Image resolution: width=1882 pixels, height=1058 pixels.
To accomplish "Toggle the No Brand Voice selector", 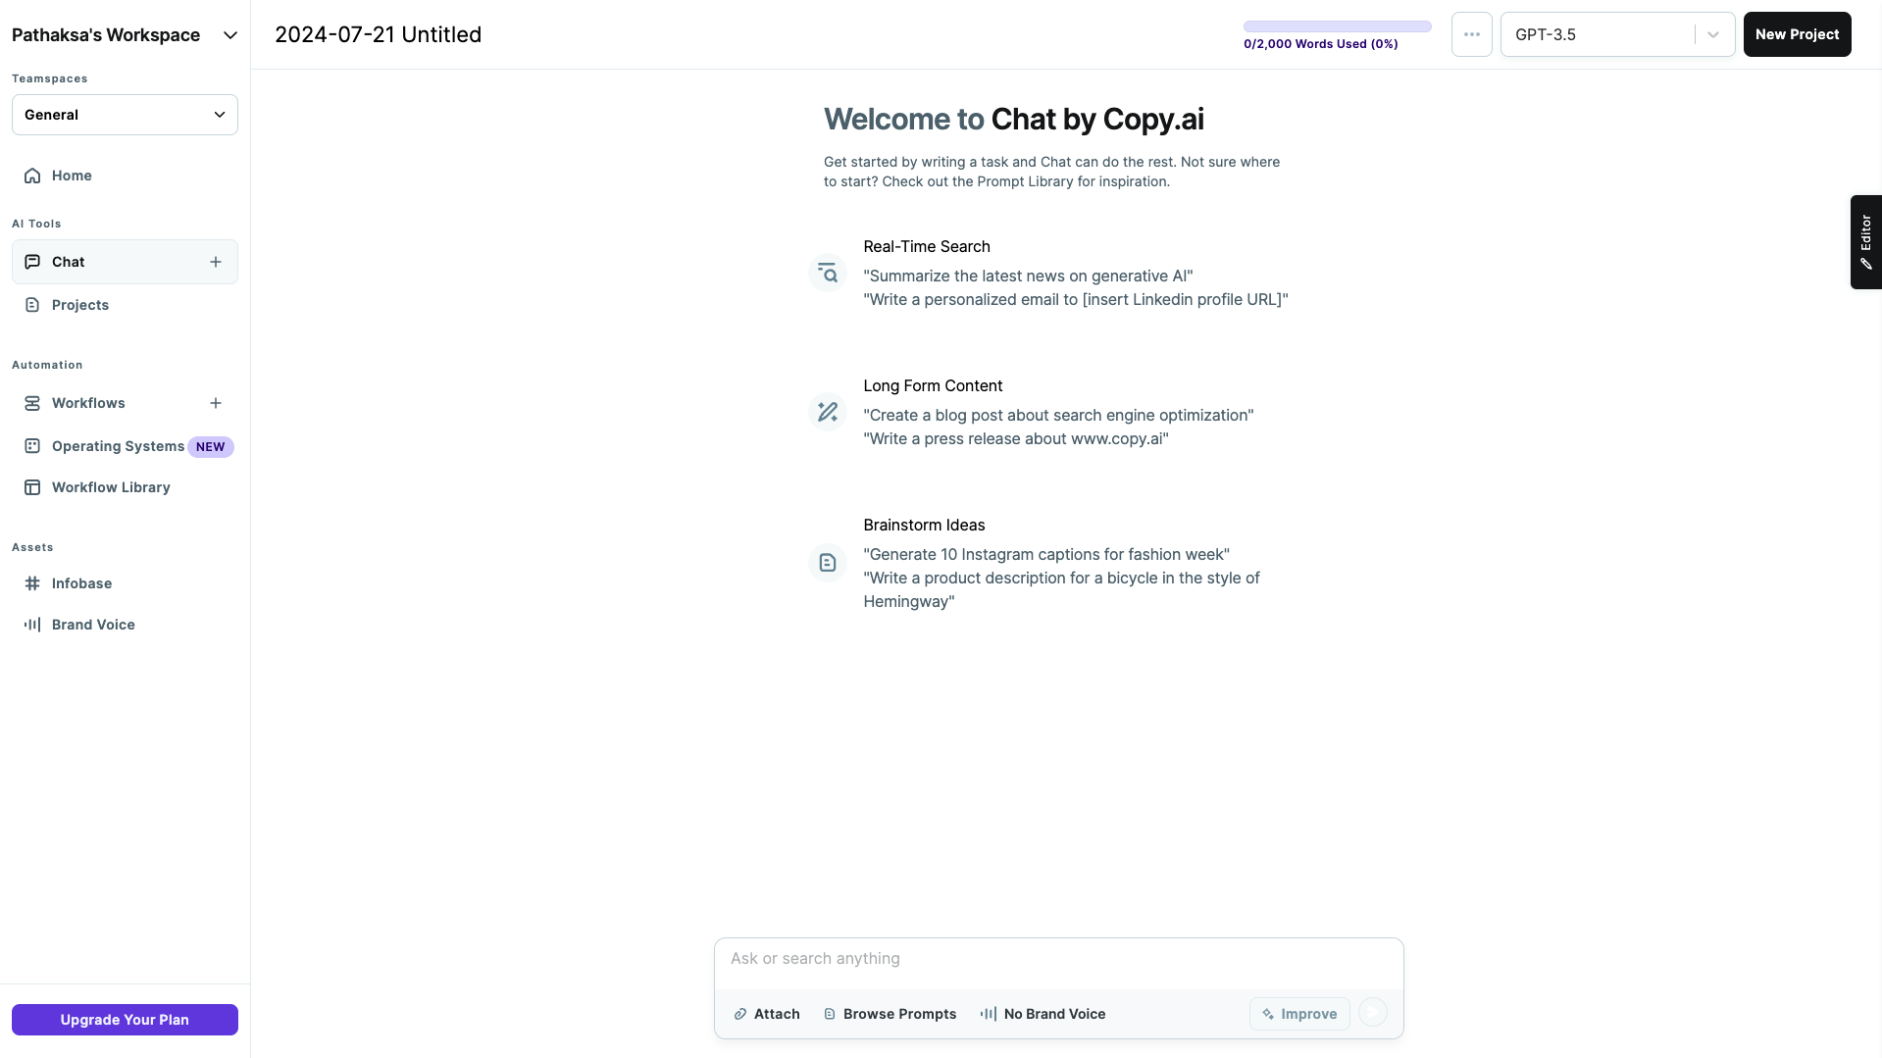I will click(1043, 1014).
